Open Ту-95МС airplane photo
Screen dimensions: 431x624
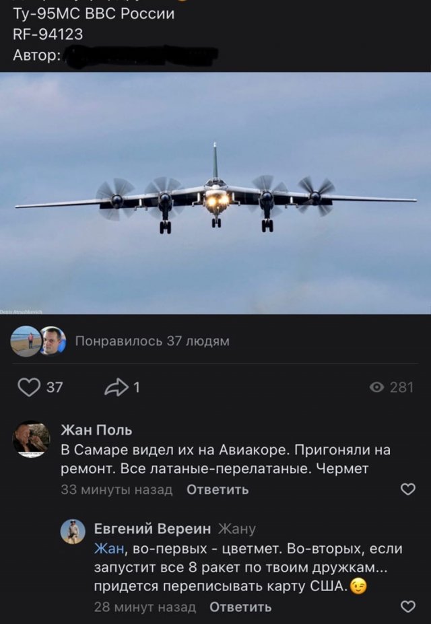(215, 193)
